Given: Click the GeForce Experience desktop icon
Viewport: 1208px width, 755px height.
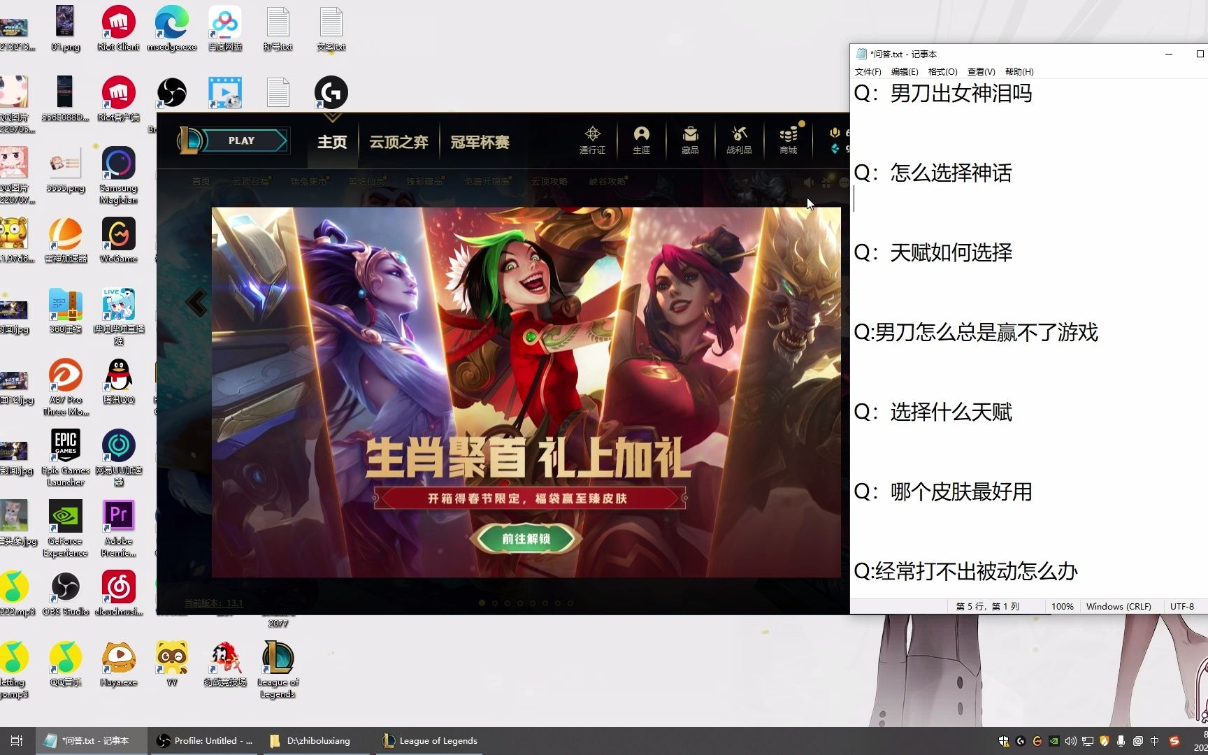Looking at the screenshot, I should 66,528.
